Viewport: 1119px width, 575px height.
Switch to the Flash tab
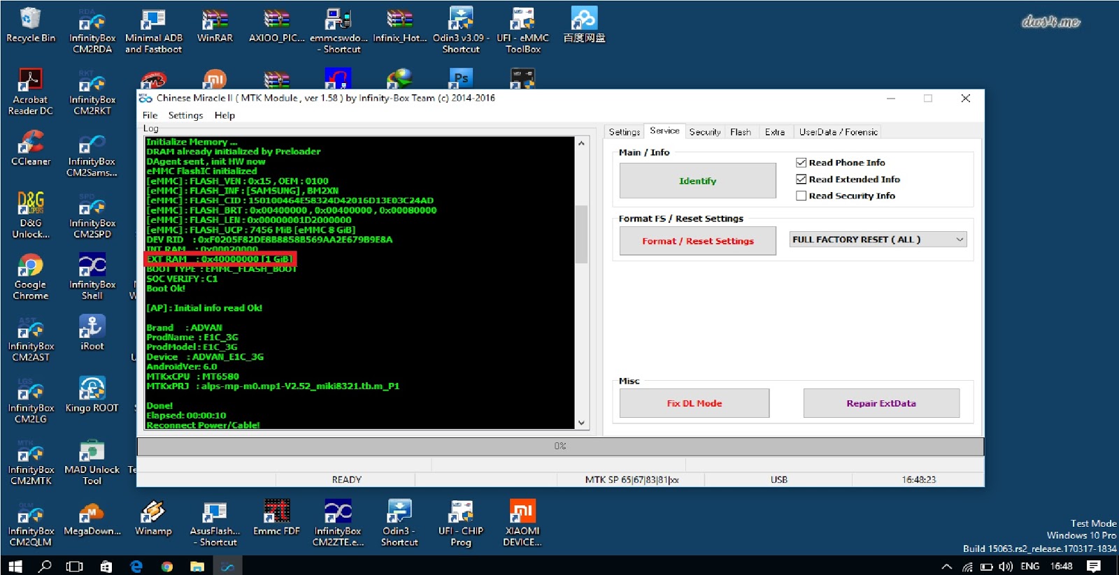coord(741,132)
